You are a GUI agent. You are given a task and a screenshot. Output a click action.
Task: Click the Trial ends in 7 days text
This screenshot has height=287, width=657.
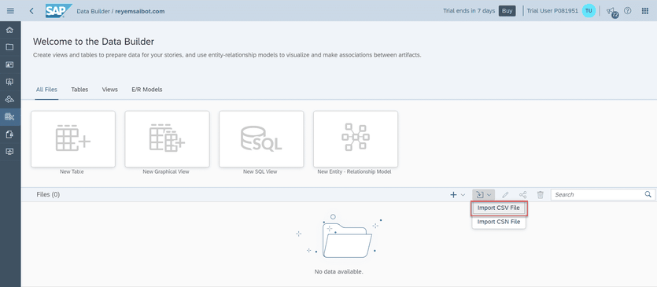click(469, 11)
